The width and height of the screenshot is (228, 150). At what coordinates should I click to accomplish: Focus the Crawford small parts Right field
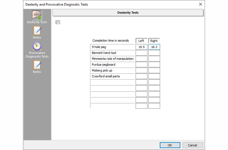point(154,76)
